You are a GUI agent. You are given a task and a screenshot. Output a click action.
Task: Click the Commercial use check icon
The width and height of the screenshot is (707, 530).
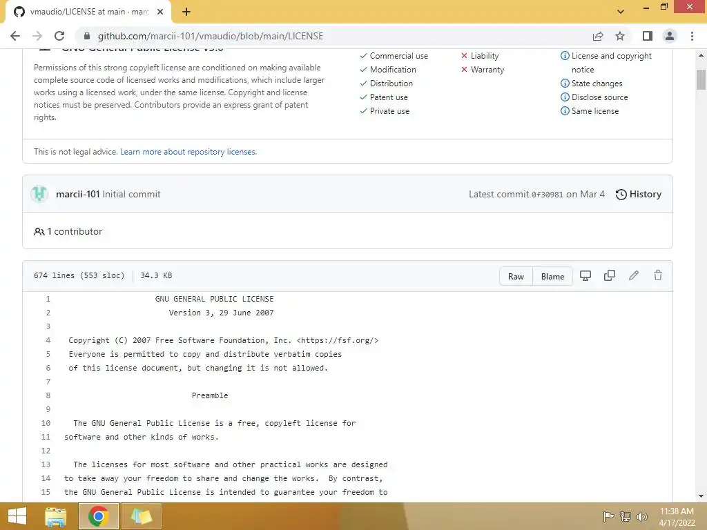(x=363, y=56)
